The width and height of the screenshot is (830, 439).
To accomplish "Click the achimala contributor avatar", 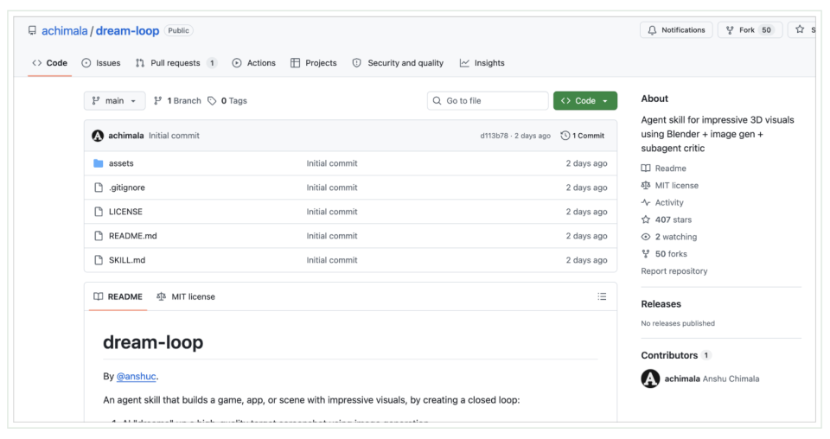I will coord(650,379).
